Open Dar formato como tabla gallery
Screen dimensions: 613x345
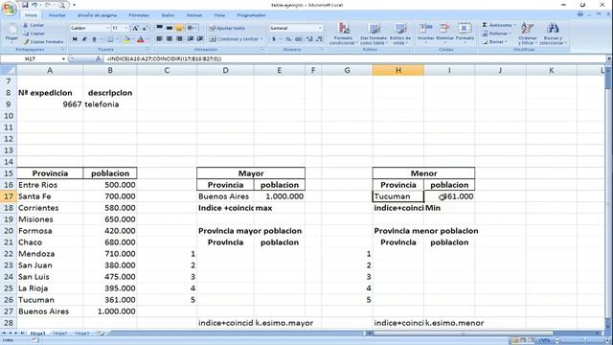374,34
